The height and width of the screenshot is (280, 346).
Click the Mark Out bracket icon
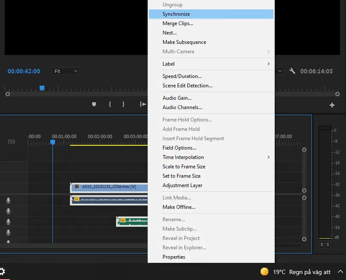(123, 104)
